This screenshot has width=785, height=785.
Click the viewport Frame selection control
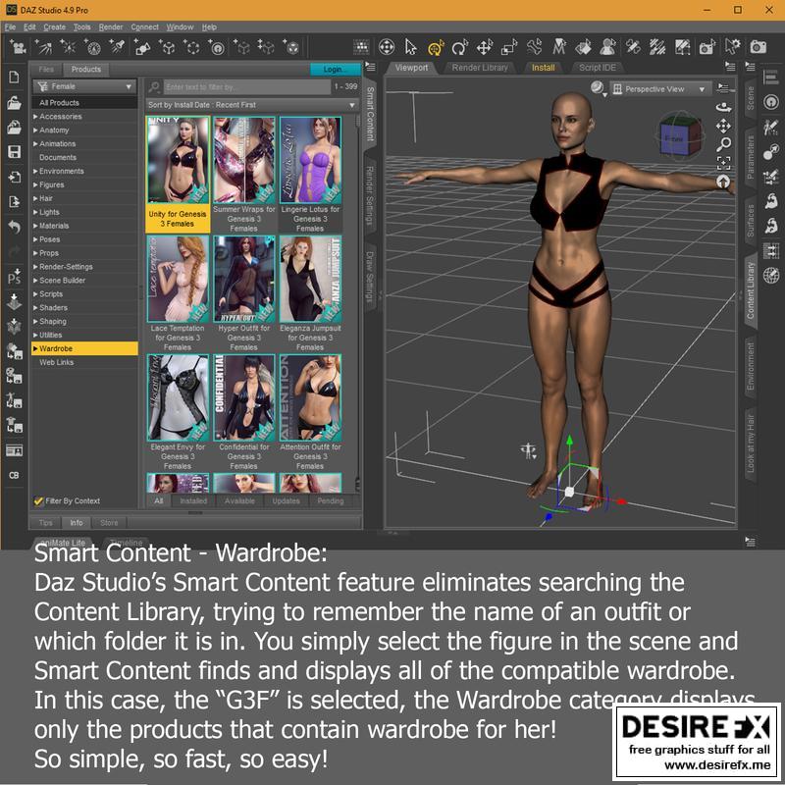(723, 163)
